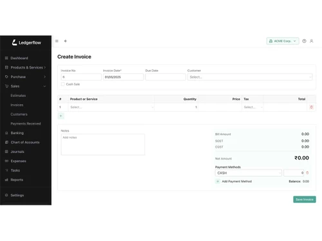Click the Dashboard sidebar icon
Image resolution: width=322 pixels, height=241 pixels.
[x=6, y=58]
